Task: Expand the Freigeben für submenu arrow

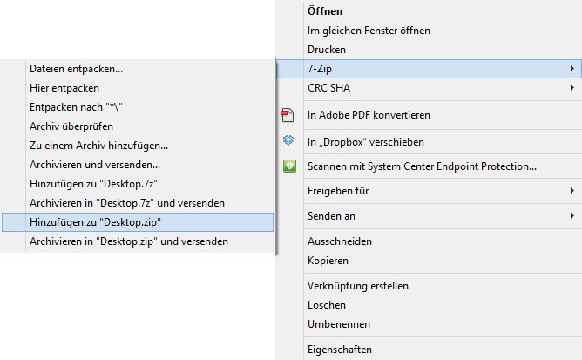Action: point(572,191)
